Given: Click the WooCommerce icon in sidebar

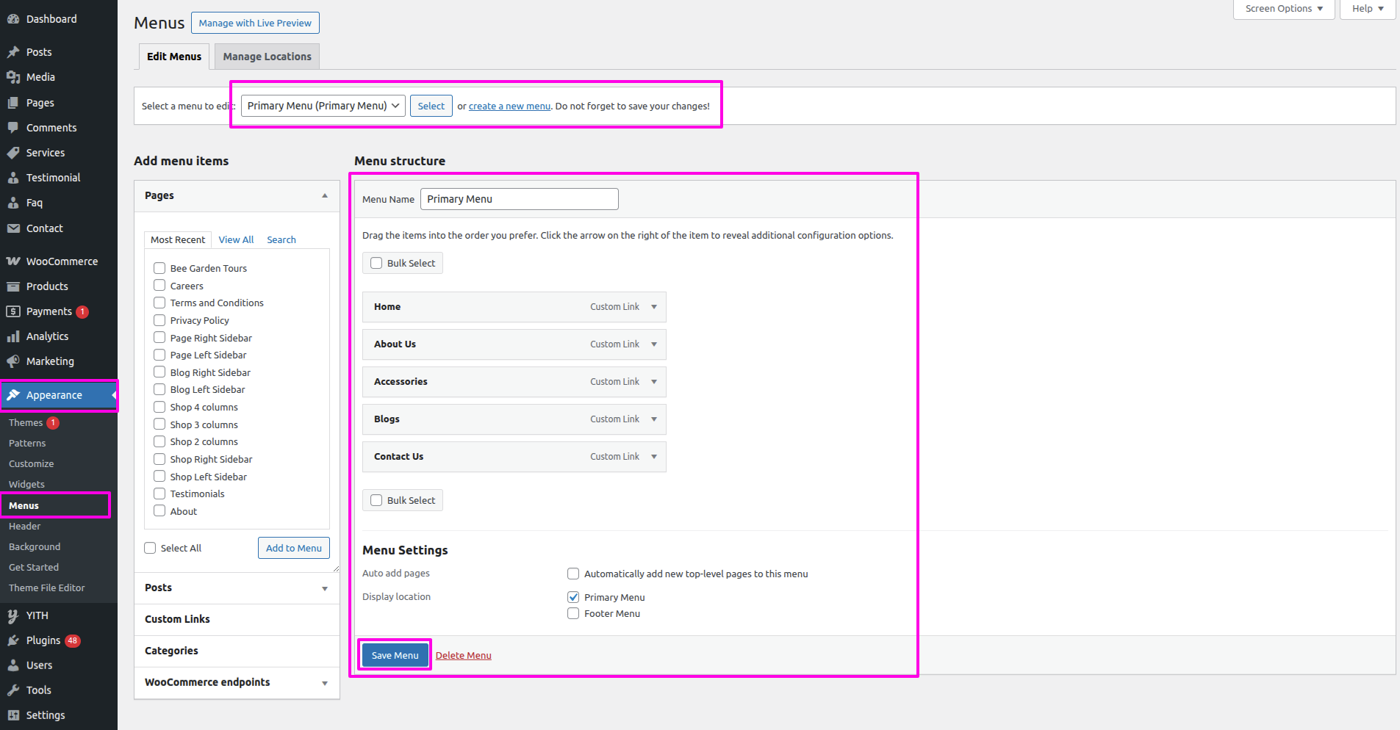Looking at the screenshot, I should [x=13, y=261].
